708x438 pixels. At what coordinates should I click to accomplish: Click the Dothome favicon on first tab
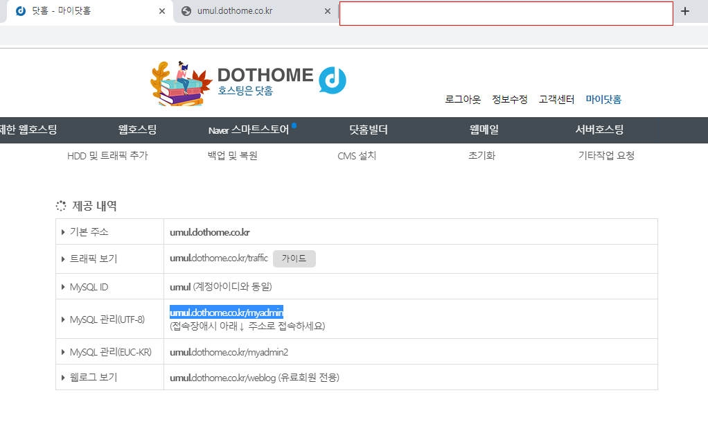pyautogui.click(x=21, y=11)
